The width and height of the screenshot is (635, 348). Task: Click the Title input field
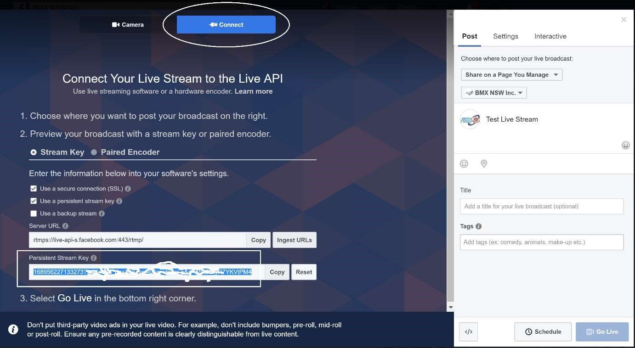click(542, 206)
